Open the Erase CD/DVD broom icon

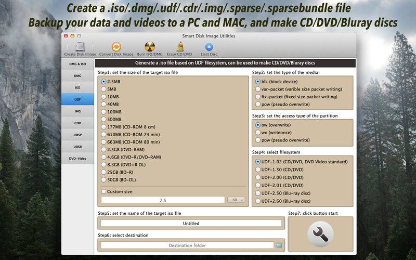click(180, 47)
